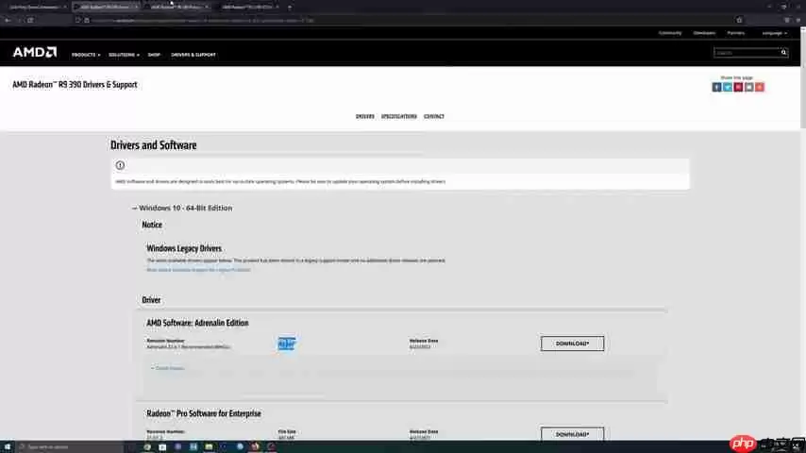Click the search magnifier icon
Screen dimensions: 806x453
[783, 53]
